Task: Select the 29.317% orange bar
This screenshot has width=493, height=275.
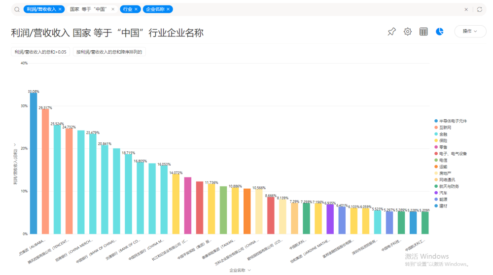Action: (x=45, y=172)
